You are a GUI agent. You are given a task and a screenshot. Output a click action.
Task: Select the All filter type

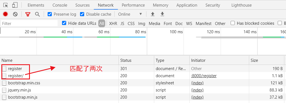(102, 24)
